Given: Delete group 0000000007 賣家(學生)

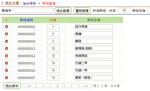Looking at the screenshot, I should [x=7, y=78].
